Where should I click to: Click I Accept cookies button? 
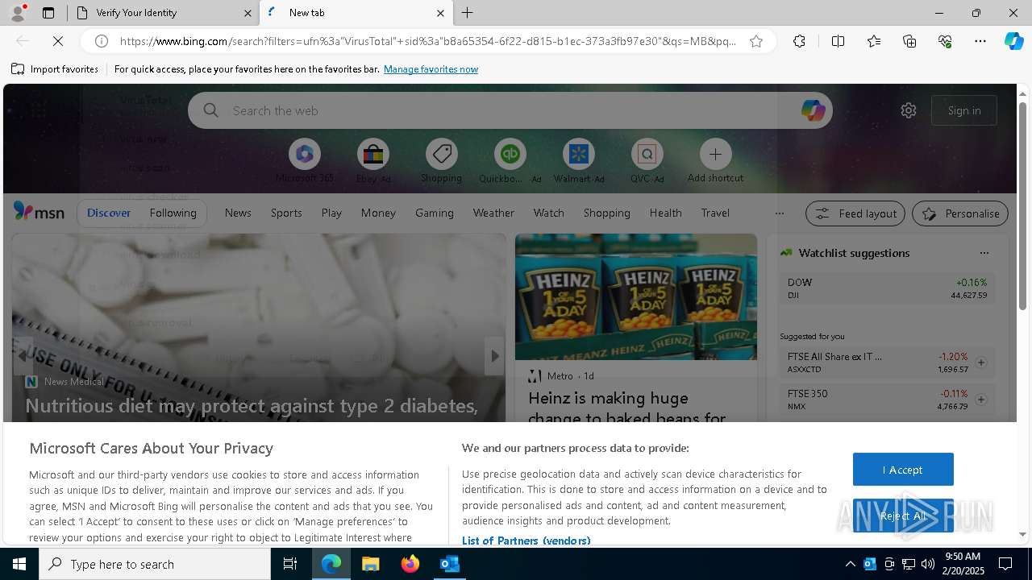pos(903,470)
